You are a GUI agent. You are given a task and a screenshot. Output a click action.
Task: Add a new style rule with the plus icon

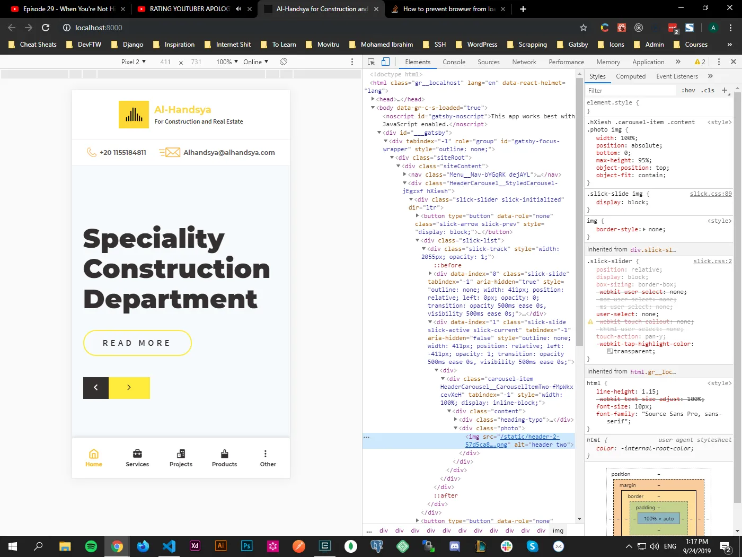pyautogui.click(x=725, y=90)
